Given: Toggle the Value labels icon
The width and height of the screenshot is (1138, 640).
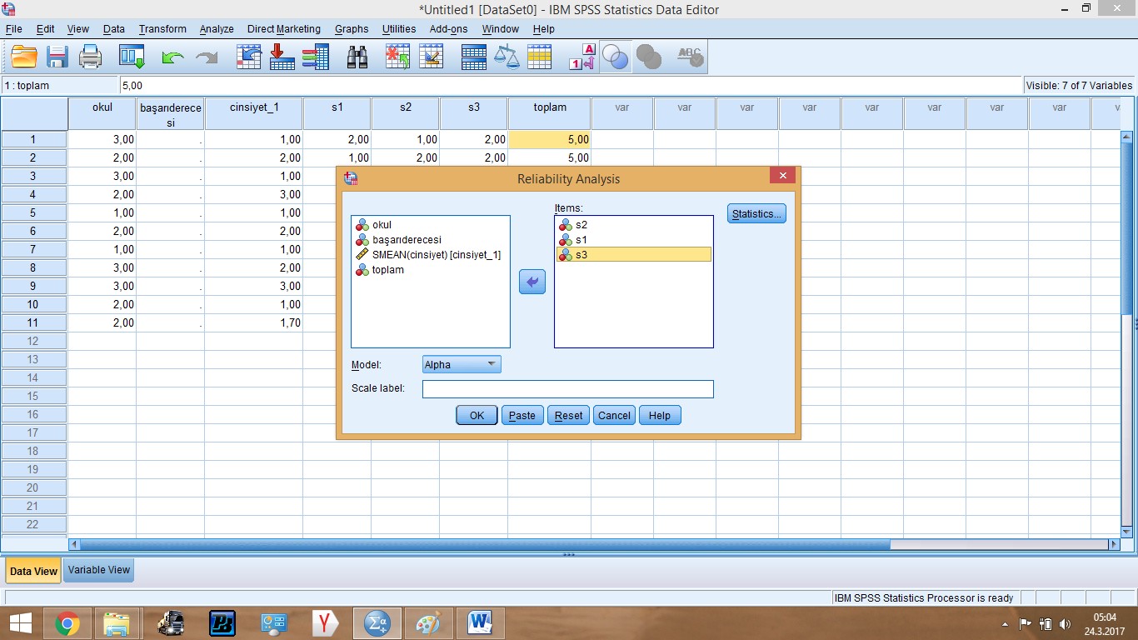Looking at the screenshot, I should [582, 57].
